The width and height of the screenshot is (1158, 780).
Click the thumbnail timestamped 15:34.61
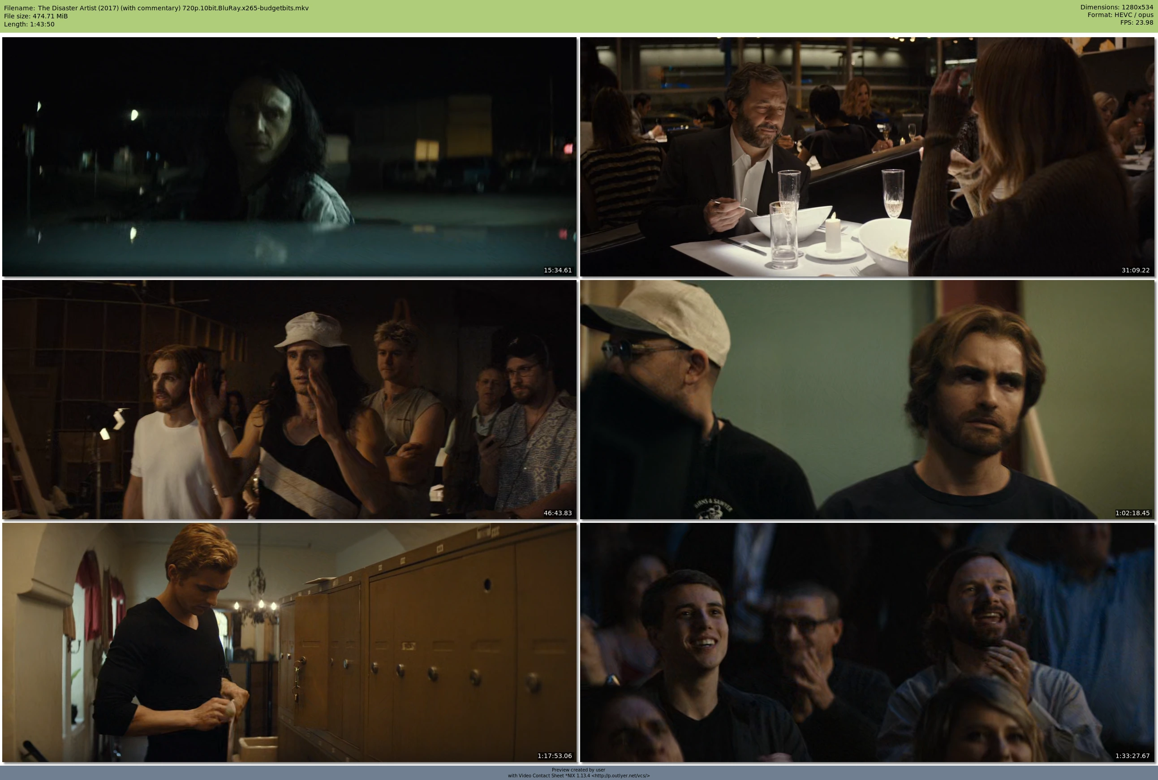[289, 157]
